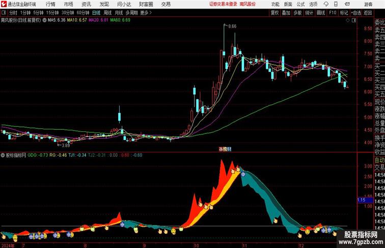Image resolution: width=385 pixels, height=248 pixels.
Task: Click the 南风股份 stock name in title bar
Action: click(248, 4)
